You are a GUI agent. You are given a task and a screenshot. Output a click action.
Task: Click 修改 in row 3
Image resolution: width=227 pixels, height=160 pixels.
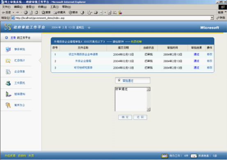pyautogui.click(x=209, y=67)
